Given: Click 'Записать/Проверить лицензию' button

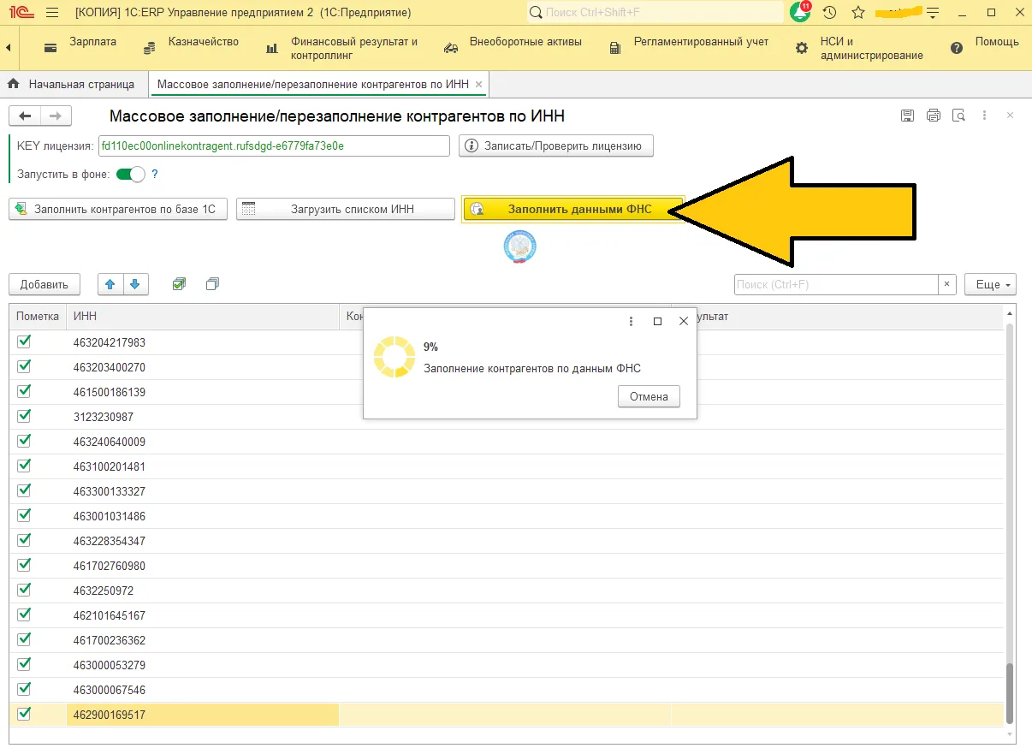Looking at the screenshot, I should [556, 146].
